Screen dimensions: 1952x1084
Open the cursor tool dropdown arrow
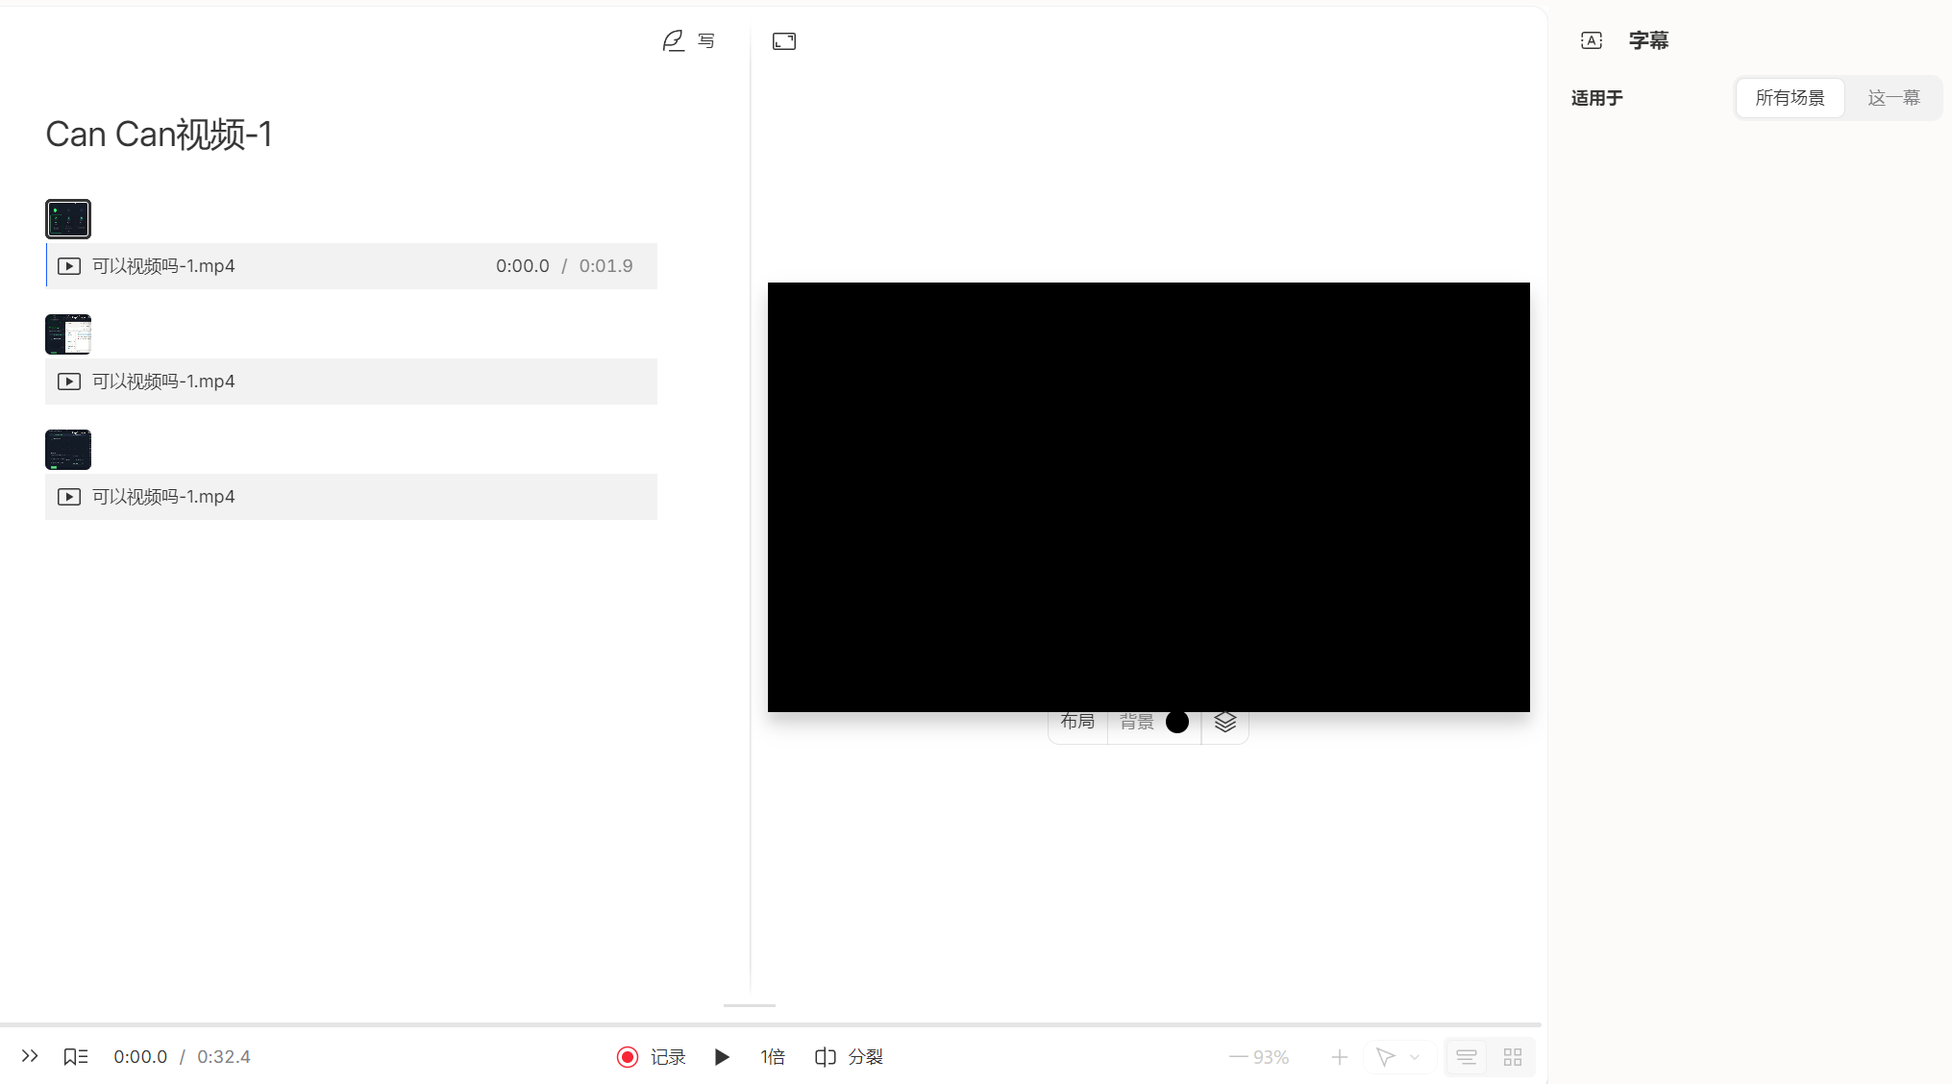(1415, 1057)
